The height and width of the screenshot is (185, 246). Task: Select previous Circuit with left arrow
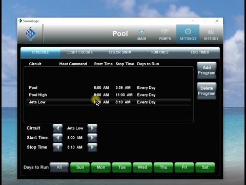tap(57, 128)
